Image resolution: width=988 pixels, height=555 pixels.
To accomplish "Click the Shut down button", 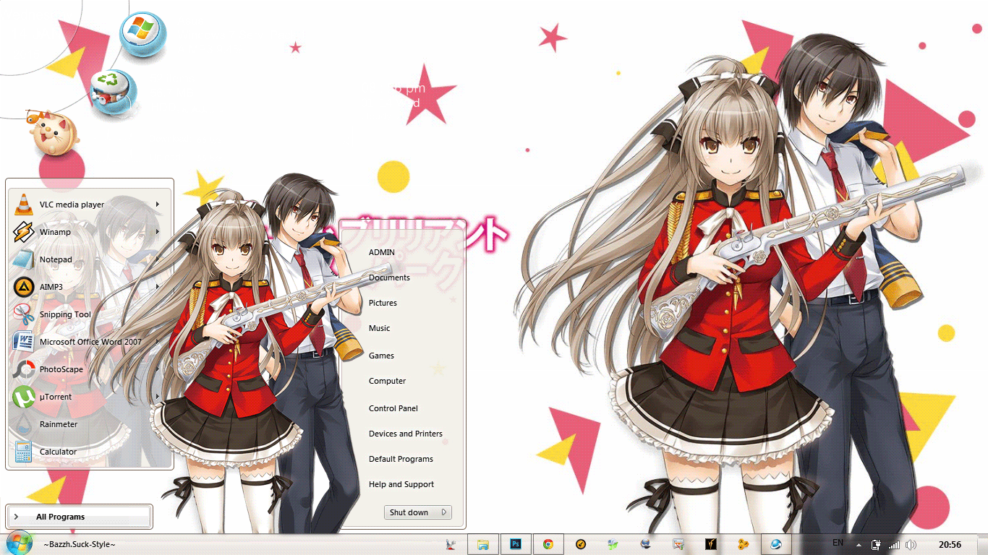I will click(x=409, y=512).
